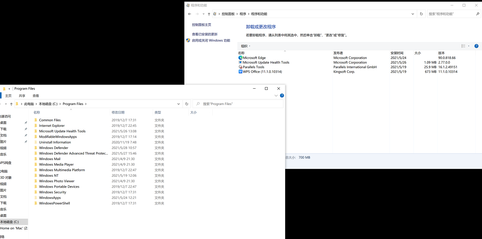This screenshot has height=239, width=482.
Task: Open Programs and Features address dropdown
Action: (x=413, y=14)
